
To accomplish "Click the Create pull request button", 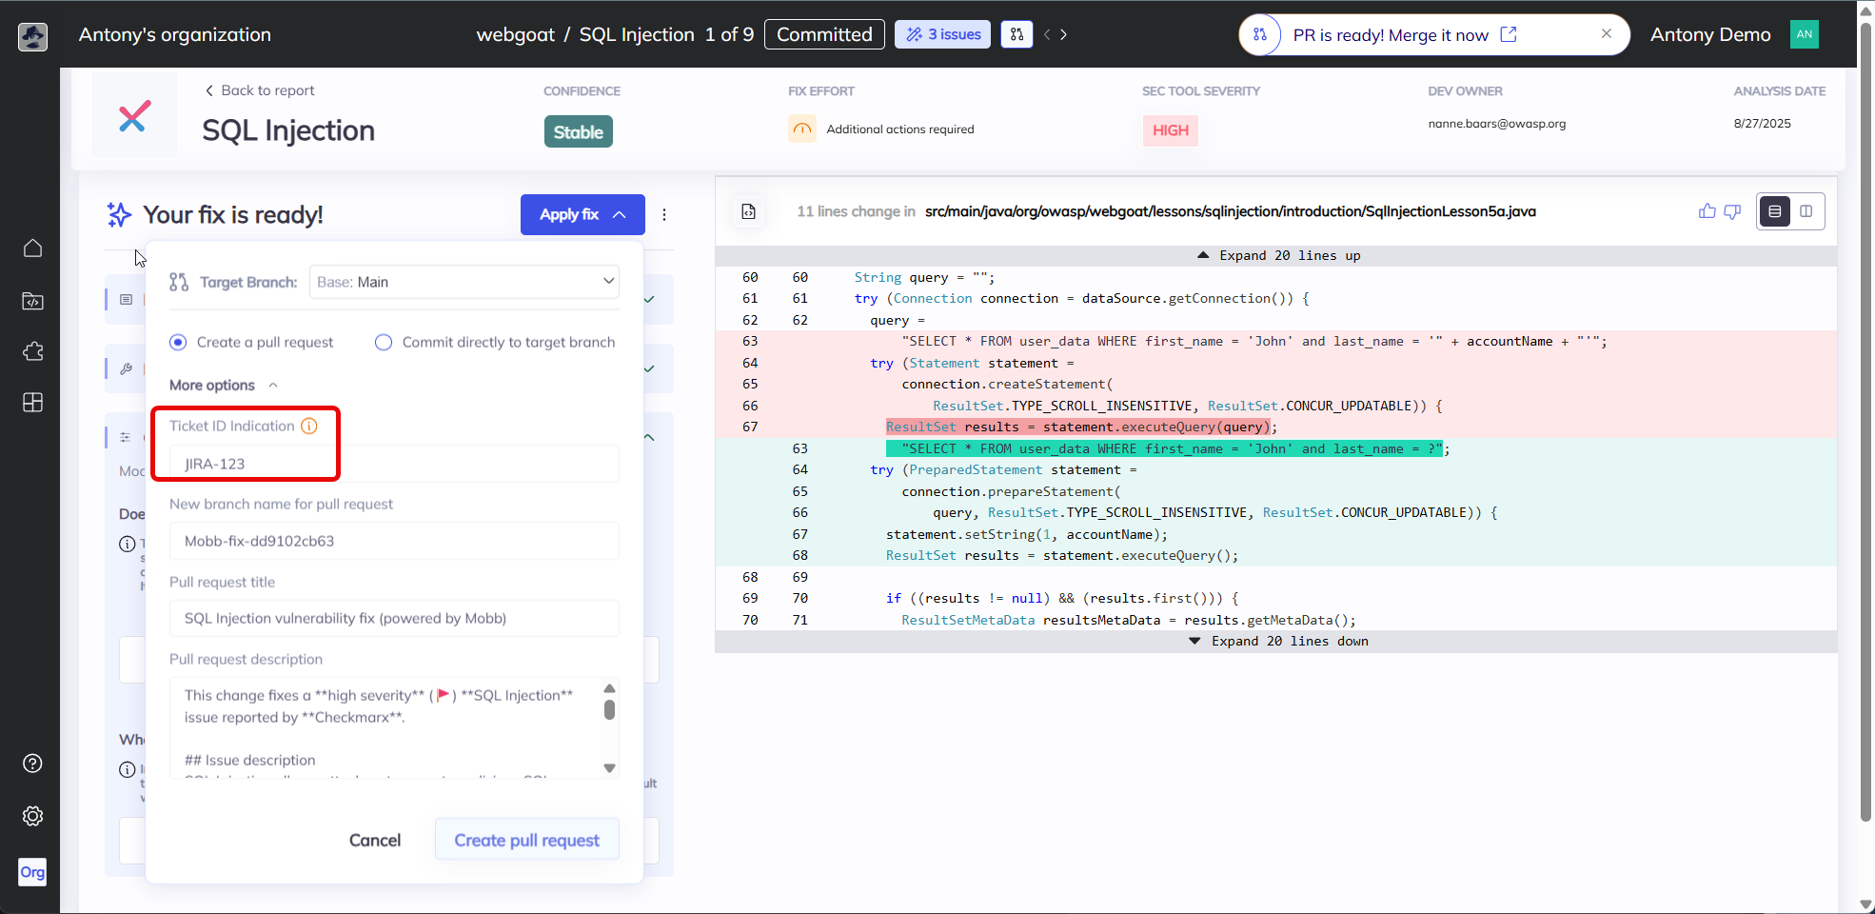I will tap(526, 840).
